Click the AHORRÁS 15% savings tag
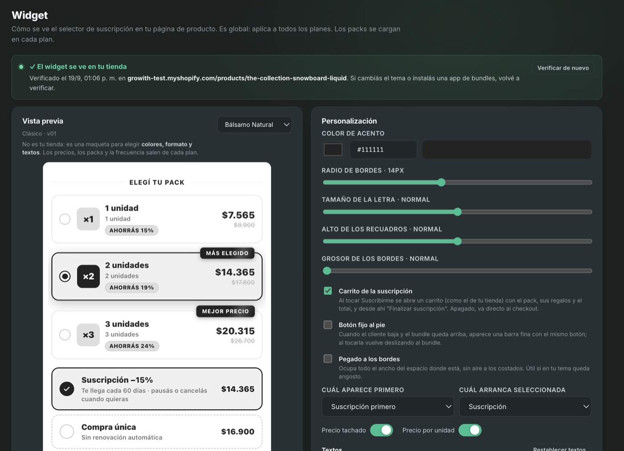624x451 pixels. click(131, 230)
